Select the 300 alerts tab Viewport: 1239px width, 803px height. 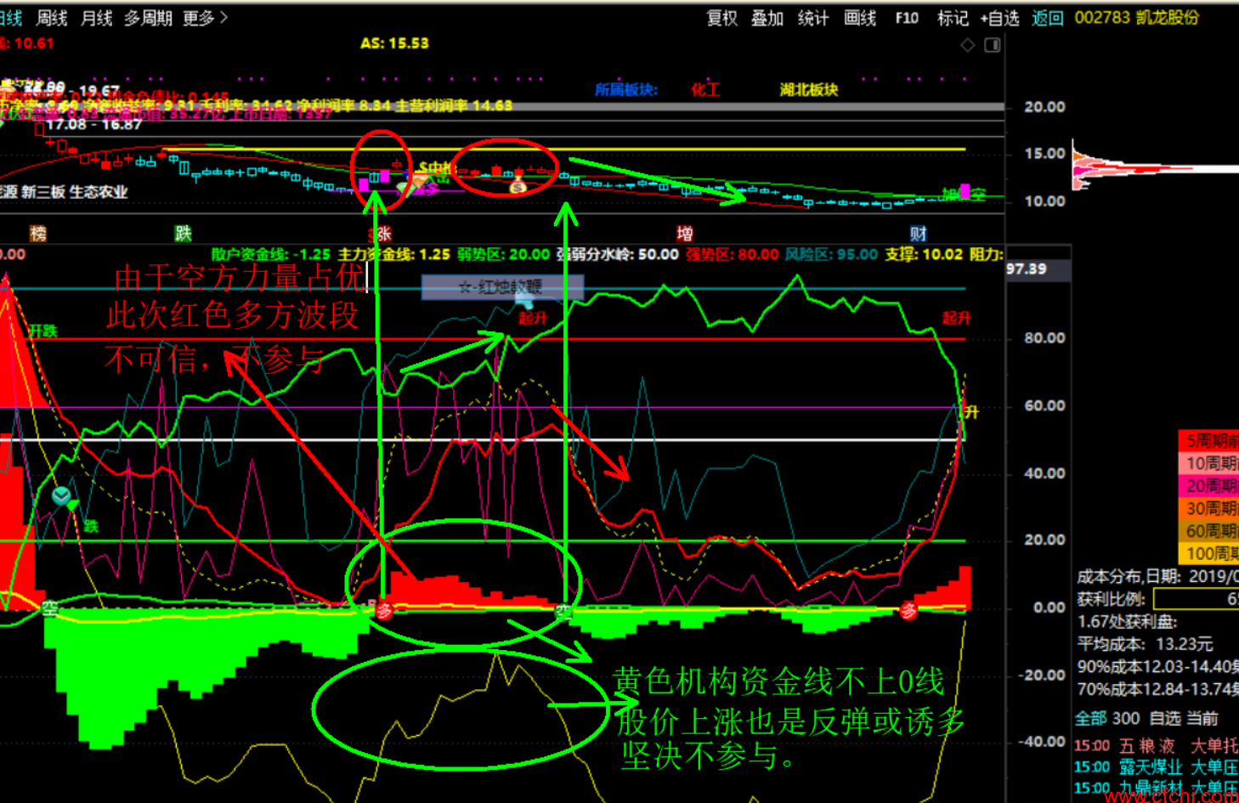click(x=1126, y=719)
